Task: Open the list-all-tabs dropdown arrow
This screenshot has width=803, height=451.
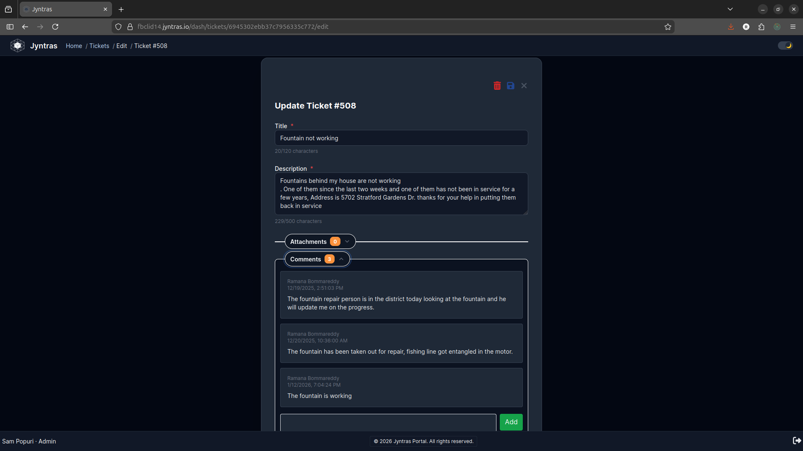Action: 730,9
